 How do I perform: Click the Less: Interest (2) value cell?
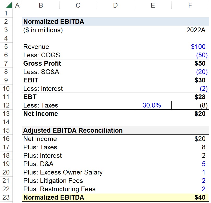[190, 89]
